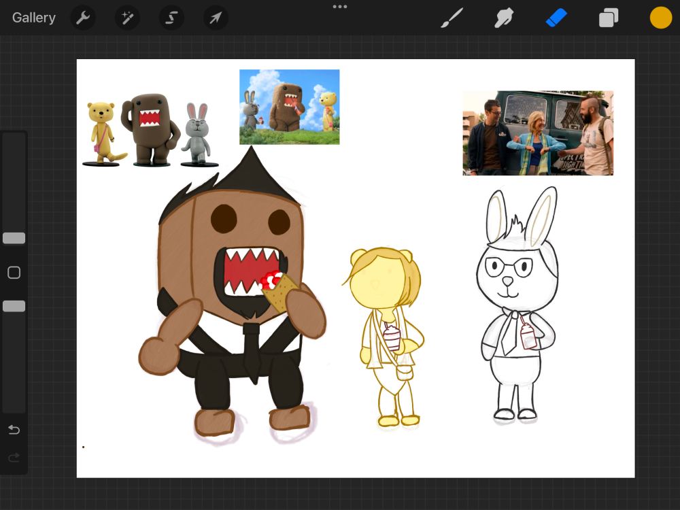
Task: Open the three-dot menu at top center
Action: coord(340,7)
